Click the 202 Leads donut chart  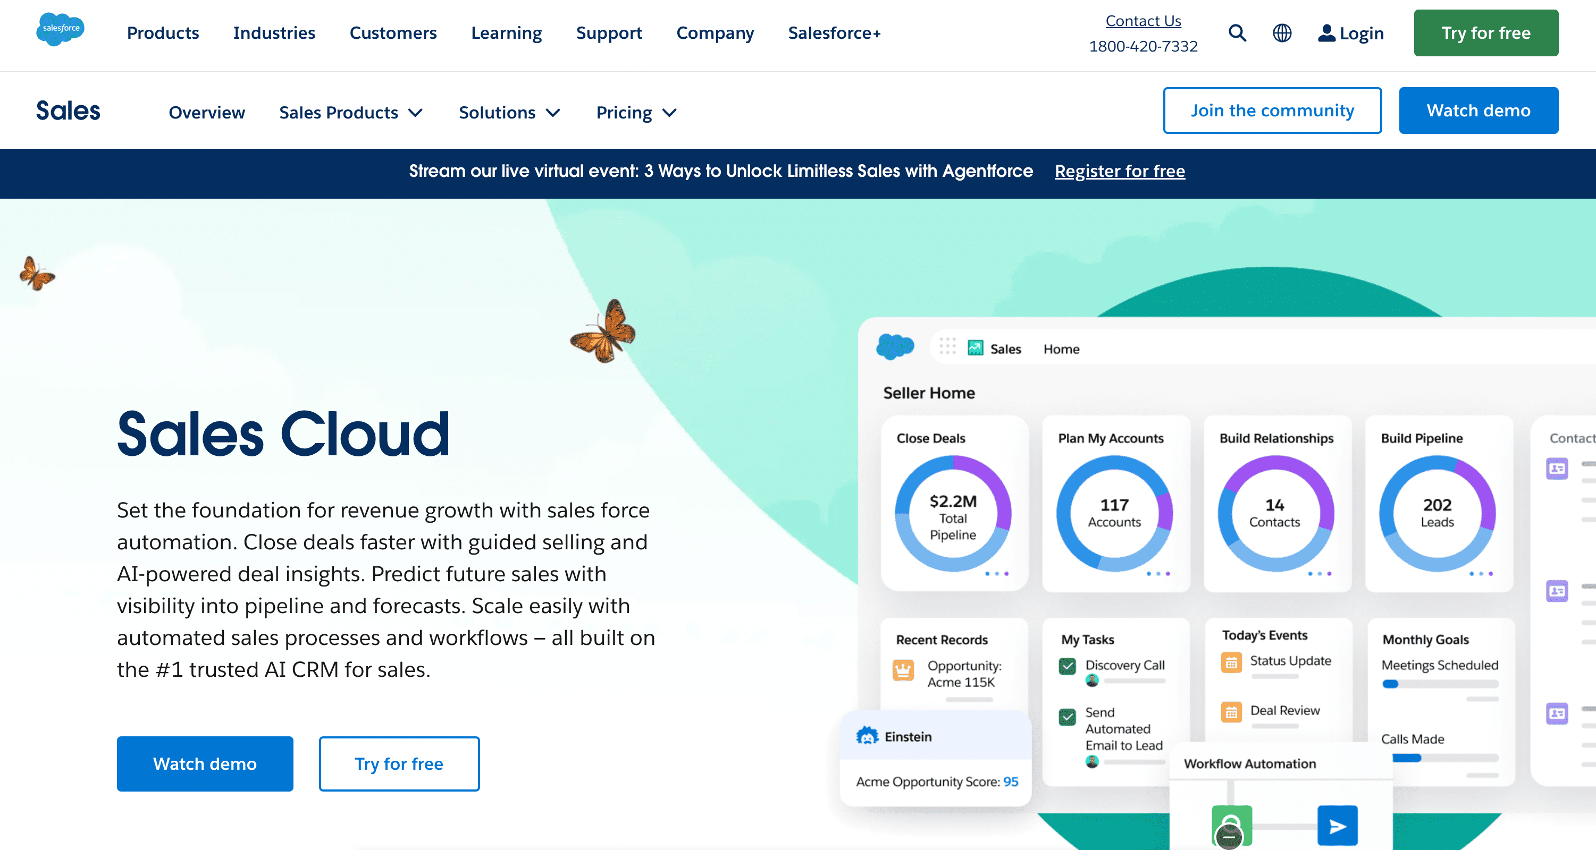coord(1437,513)
